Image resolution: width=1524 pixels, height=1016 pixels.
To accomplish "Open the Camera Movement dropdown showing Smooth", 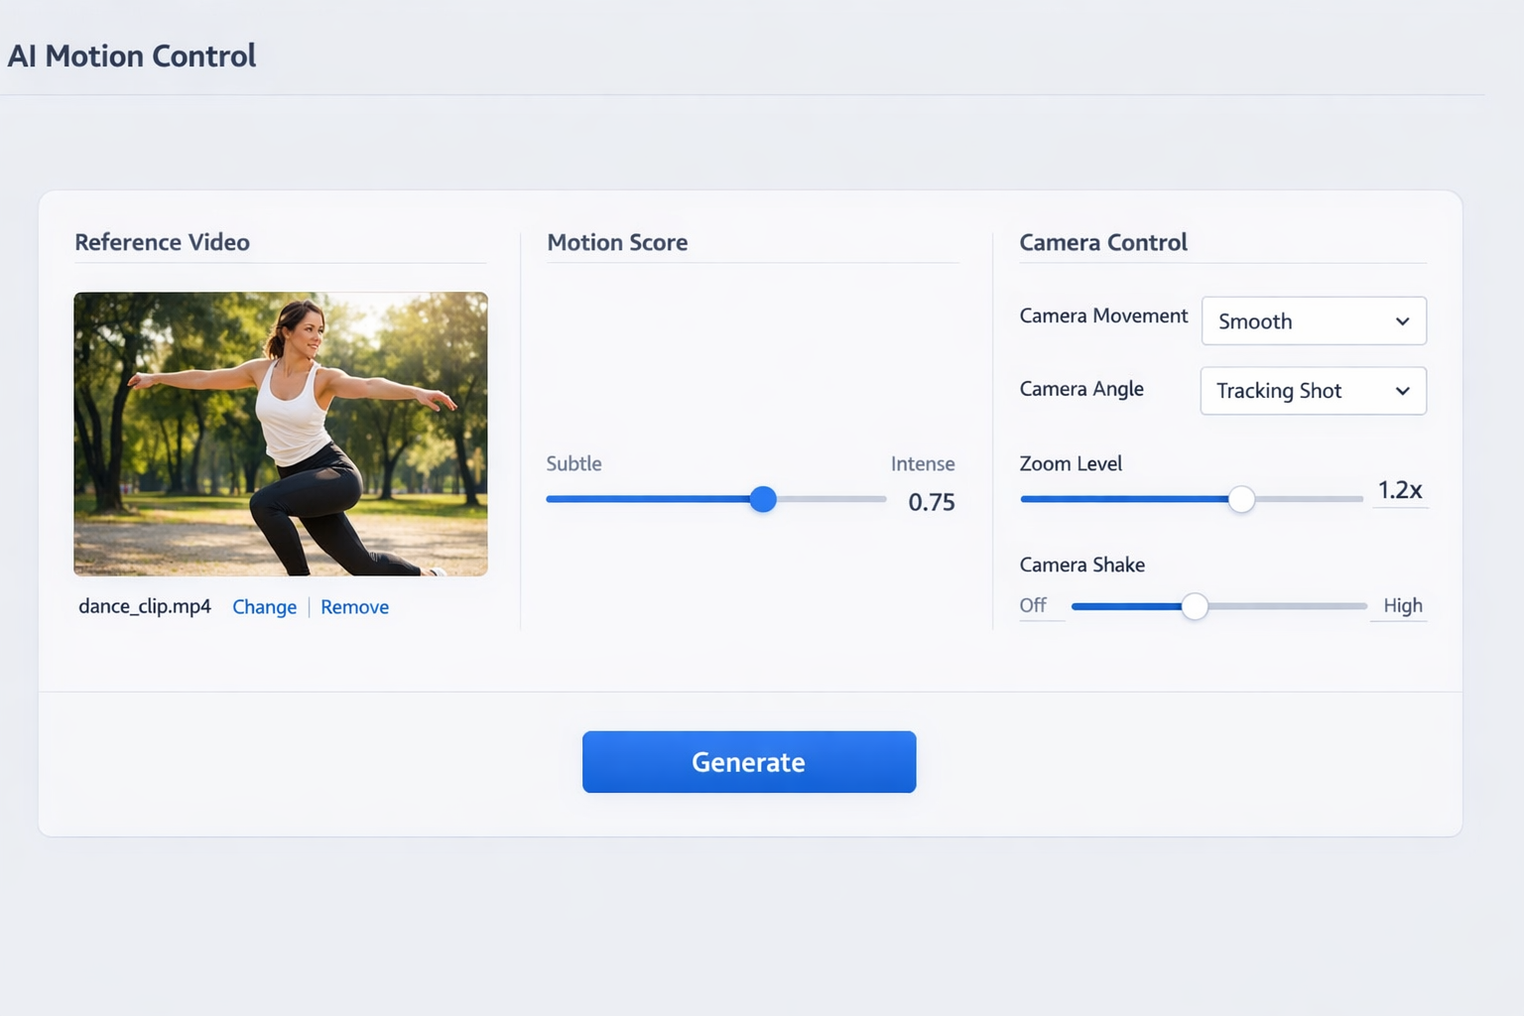I will [1313, 321].
